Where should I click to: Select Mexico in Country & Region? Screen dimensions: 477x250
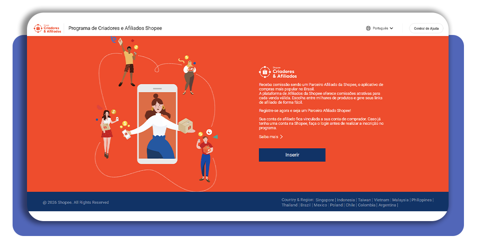pyautogui.click(x=320, y=205)
